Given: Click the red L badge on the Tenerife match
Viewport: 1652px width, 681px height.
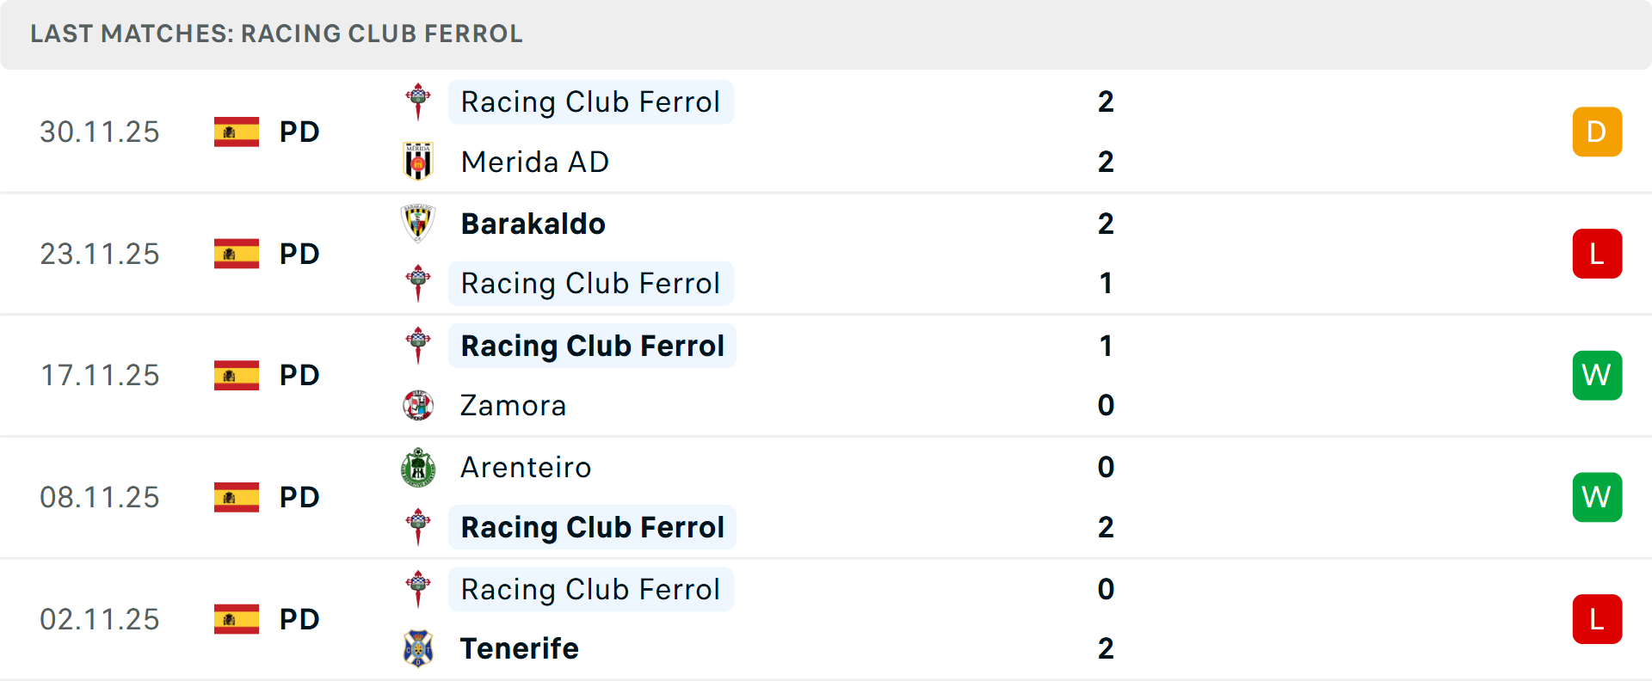Looking at the screenshot, I should [1597, 619].
